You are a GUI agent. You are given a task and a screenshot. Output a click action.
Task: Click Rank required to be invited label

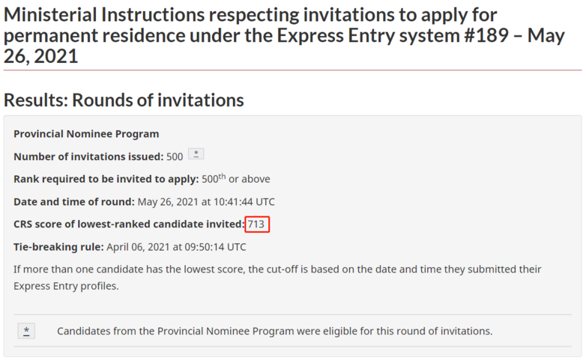click(106, 180)
